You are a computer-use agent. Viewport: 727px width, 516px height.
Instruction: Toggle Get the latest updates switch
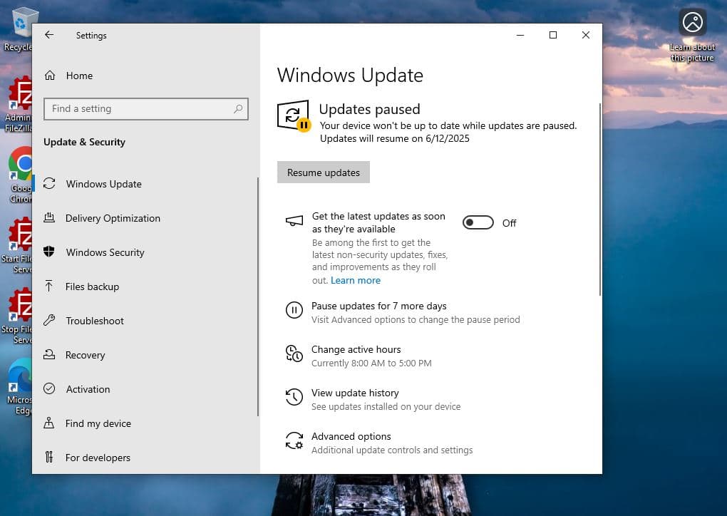[478, 223]
